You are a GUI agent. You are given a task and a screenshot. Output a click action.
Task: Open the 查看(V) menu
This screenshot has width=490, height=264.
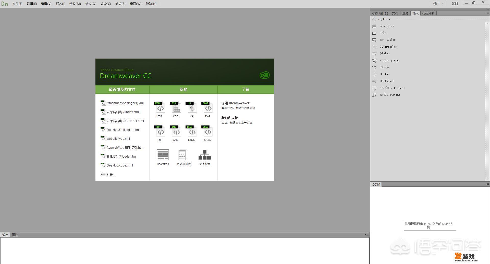coord(46,4)
